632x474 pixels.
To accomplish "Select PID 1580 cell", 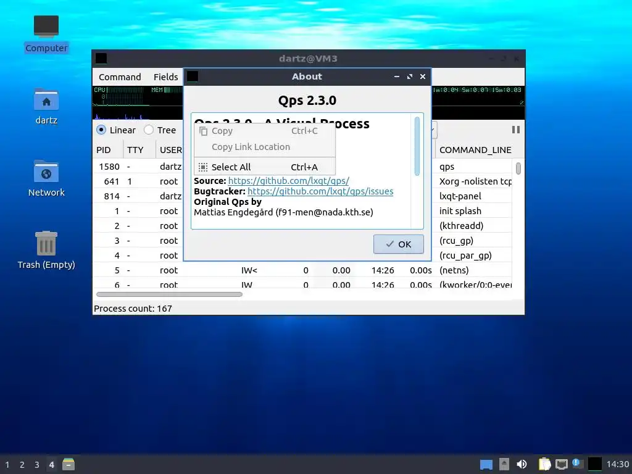I will [109, 167].
